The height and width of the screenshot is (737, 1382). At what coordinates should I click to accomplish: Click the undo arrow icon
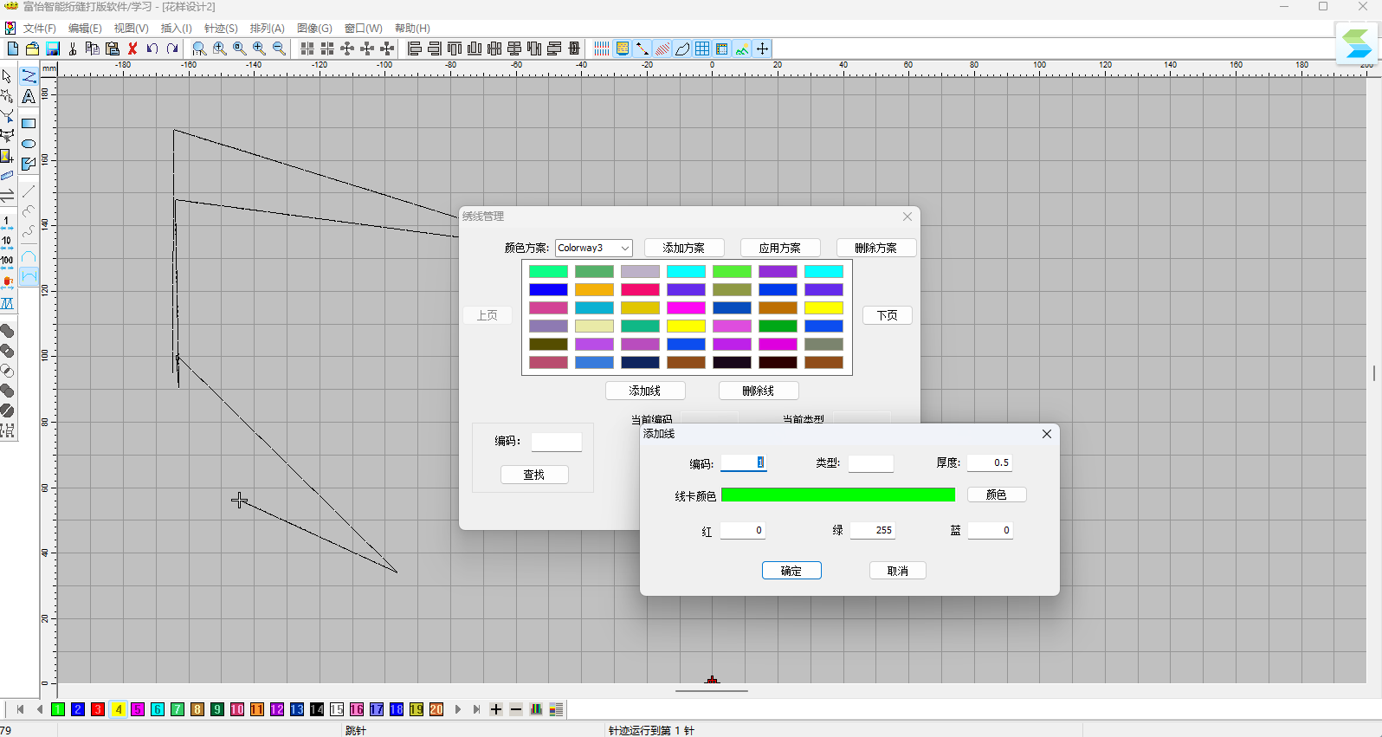[x=152, y=48]
